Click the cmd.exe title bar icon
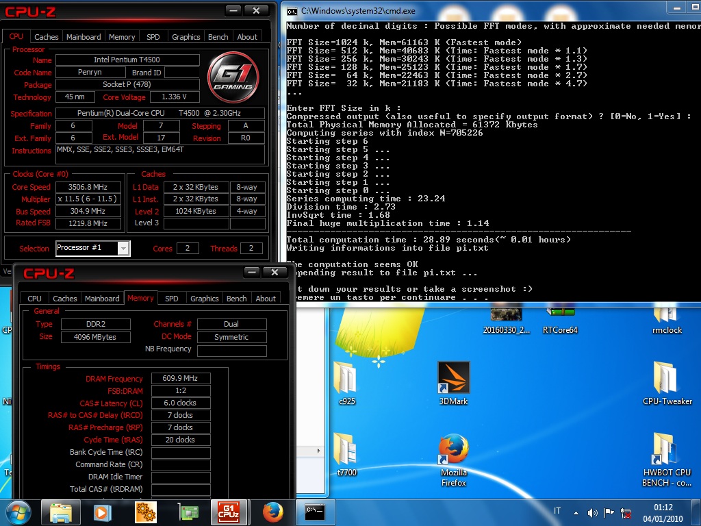This screenshot has height=526, width=701. (x=292, y=11)
